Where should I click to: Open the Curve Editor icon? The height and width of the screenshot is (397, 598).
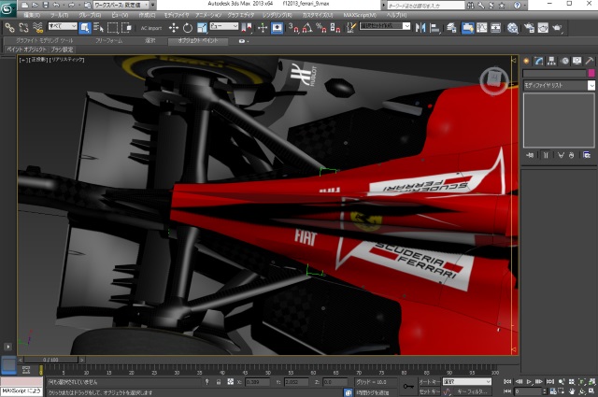(x=482, y=28)
